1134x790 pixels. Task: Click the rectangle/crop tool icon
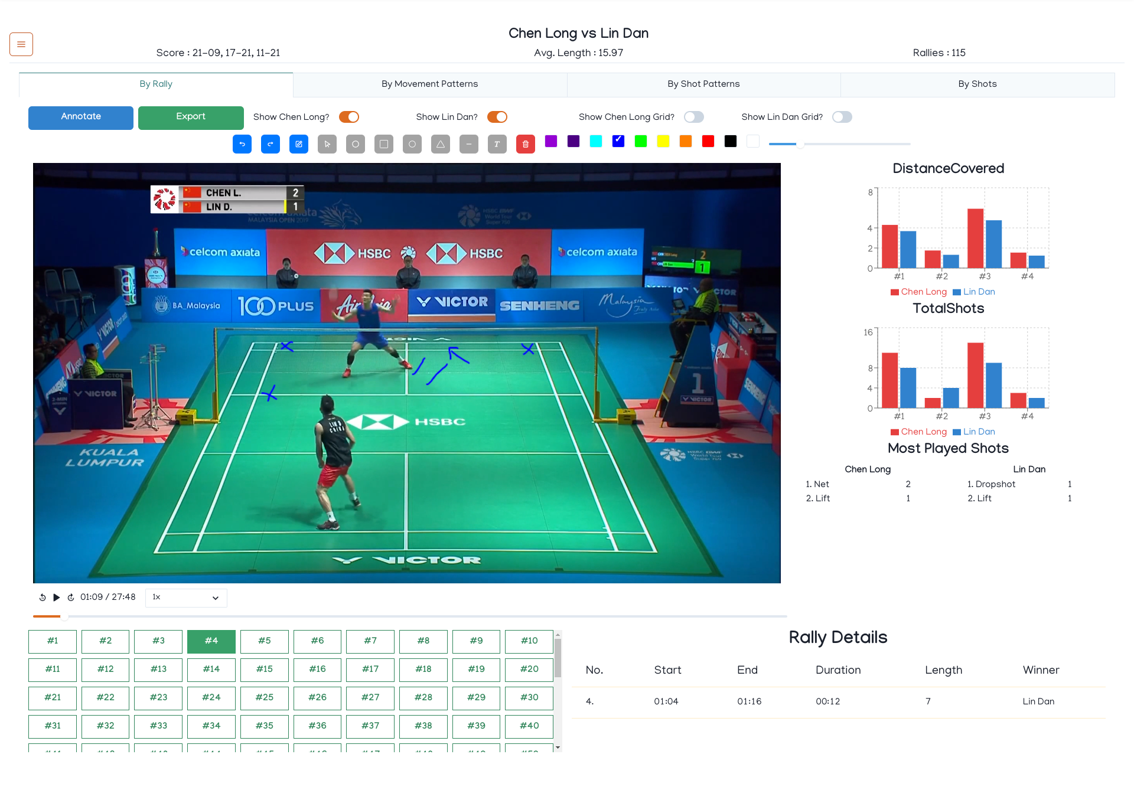384,143
